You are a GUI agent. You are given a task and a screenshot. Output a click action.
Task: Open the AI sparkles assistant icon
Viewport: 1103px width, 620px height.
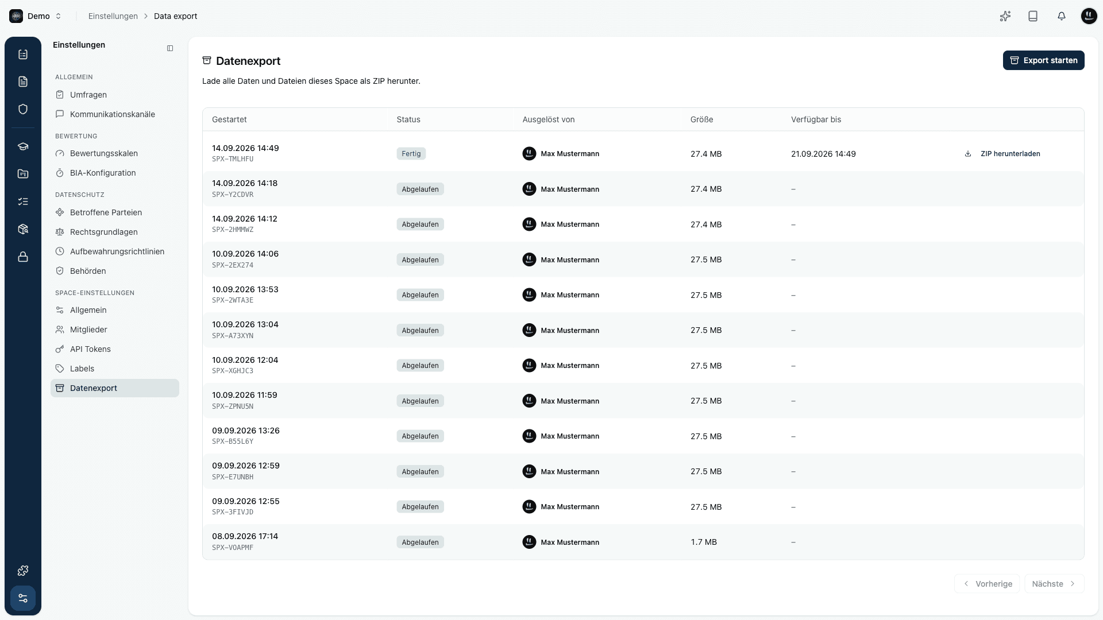tap(1005, 16)
